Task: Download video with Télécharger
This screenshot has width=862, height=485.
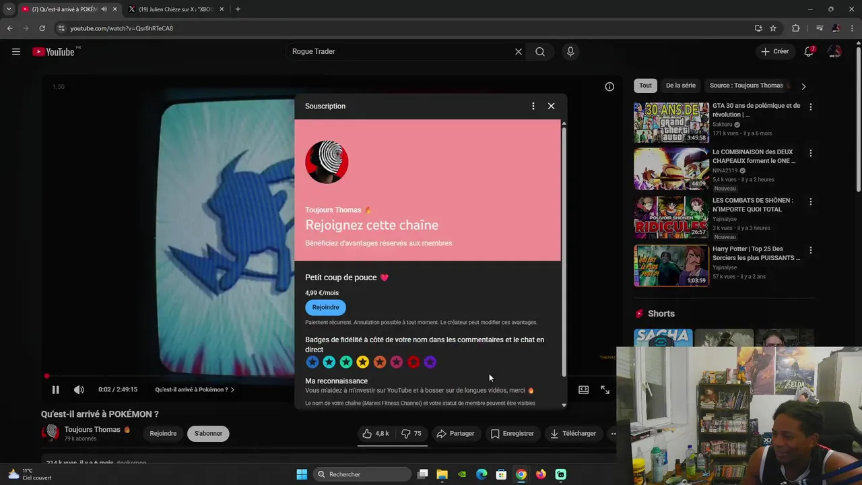Action: [x=573, y=434]
